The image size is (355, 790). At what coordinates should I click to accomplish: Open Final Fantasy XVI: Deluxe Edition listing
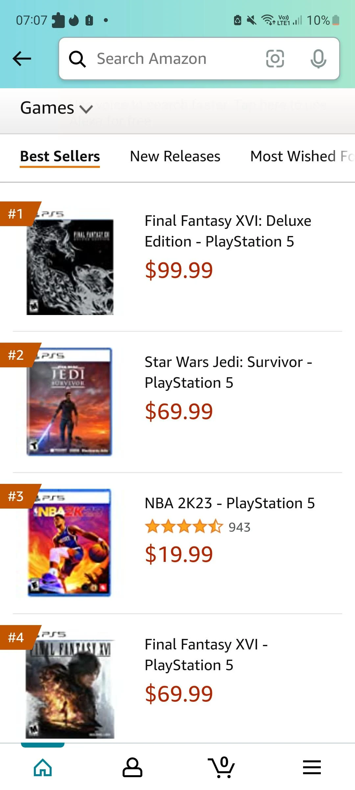pyautogui.click(x=228, y=230)
